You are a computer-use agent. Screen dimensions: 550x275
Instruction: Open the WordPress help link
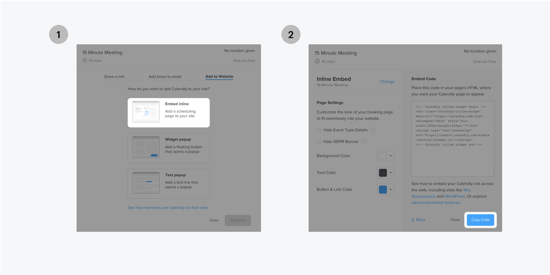tap(455, 196)
